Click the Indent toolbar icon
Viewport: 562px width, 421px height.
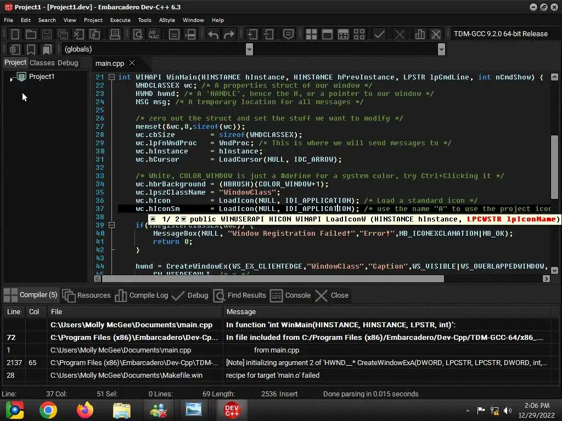point(252,35)
